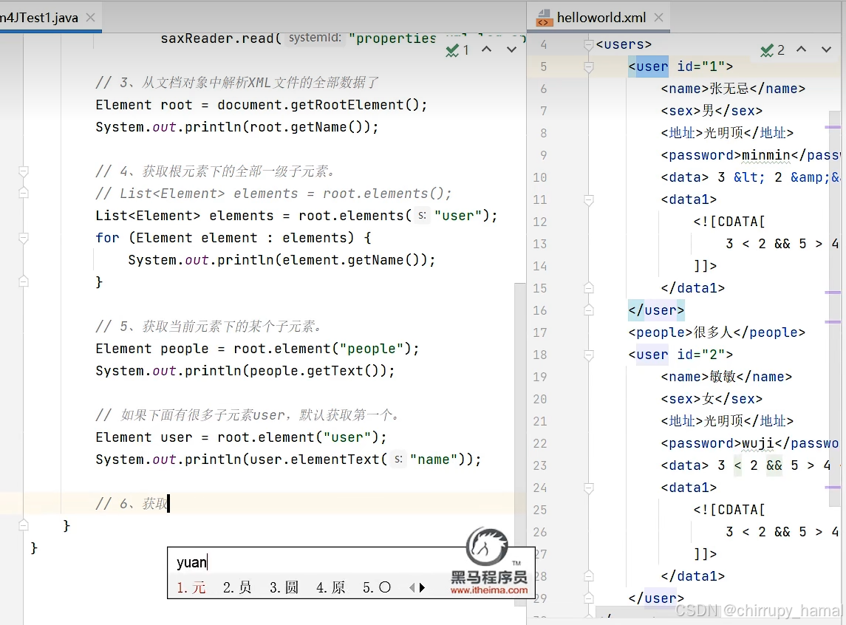The image size is (846, 625).
Task: Click the password minmin line
Action: 750,155
